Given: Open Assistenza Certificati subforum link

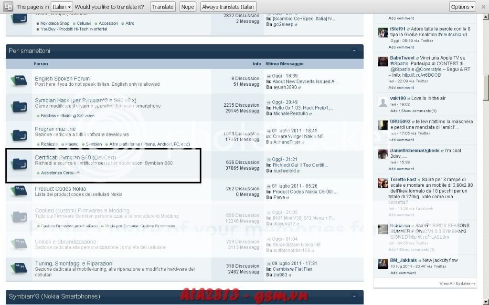Looking at the screenshot, I should pyautogui.click(x=61, y=173).
